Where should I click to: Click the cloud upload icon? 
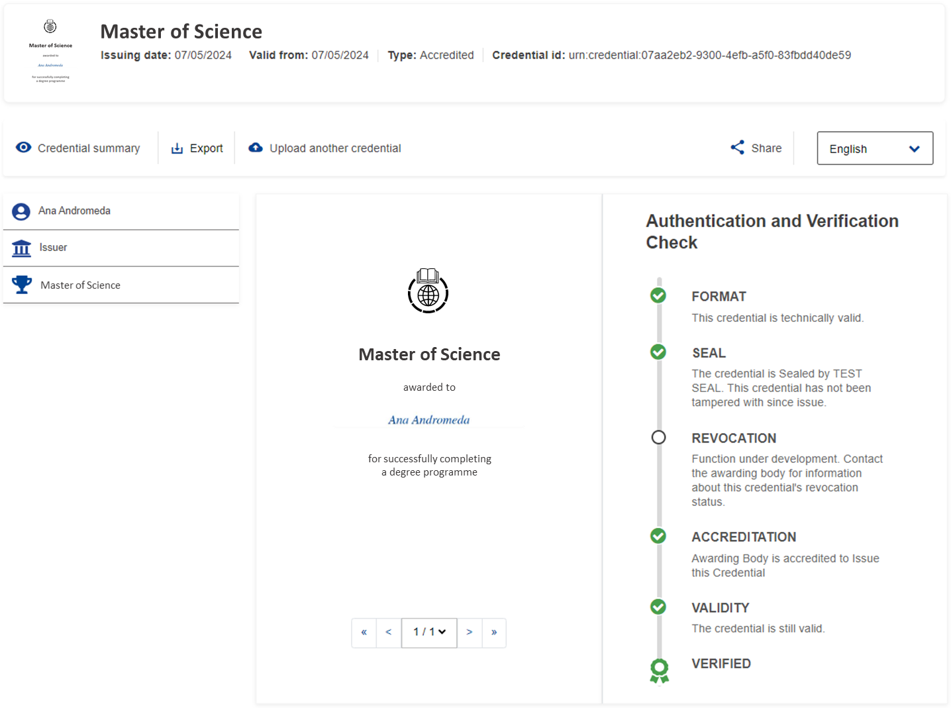[256, 148]
